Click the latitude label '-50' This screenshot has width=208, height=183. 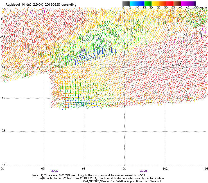click(x=3, y=9)
